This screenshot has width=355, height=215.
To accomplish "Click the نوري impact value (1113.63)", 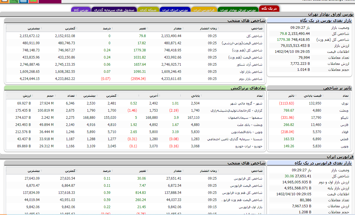I will click(x=286, y=103).
